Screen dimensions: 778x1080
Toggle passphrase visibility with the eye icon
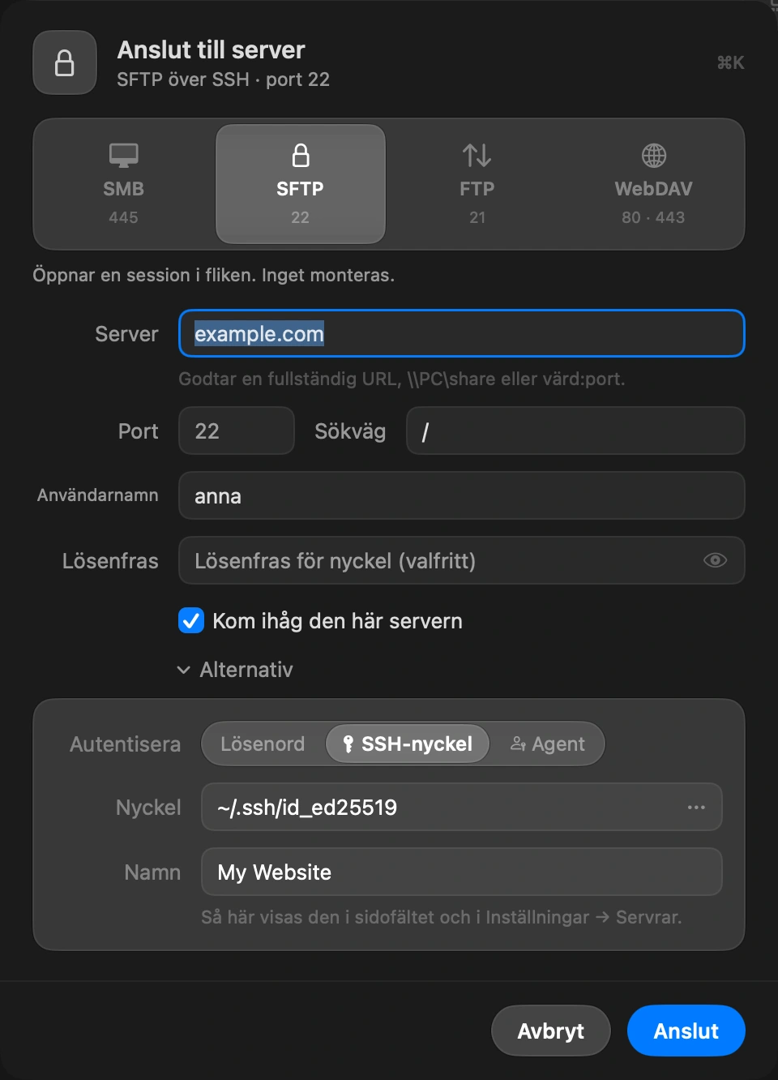coord(715,560)
